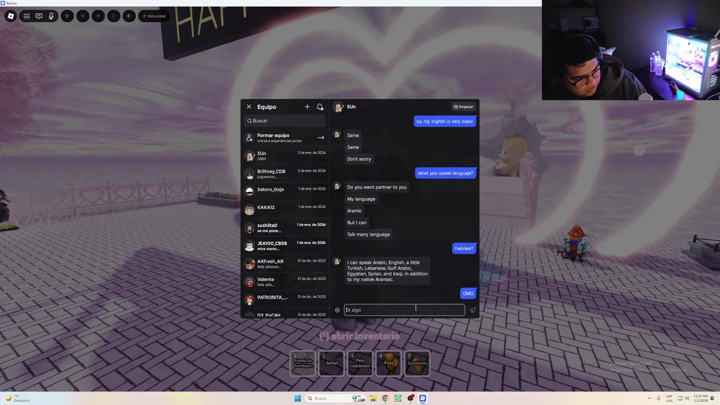Open weather widget on taskbar

point(17,398)
